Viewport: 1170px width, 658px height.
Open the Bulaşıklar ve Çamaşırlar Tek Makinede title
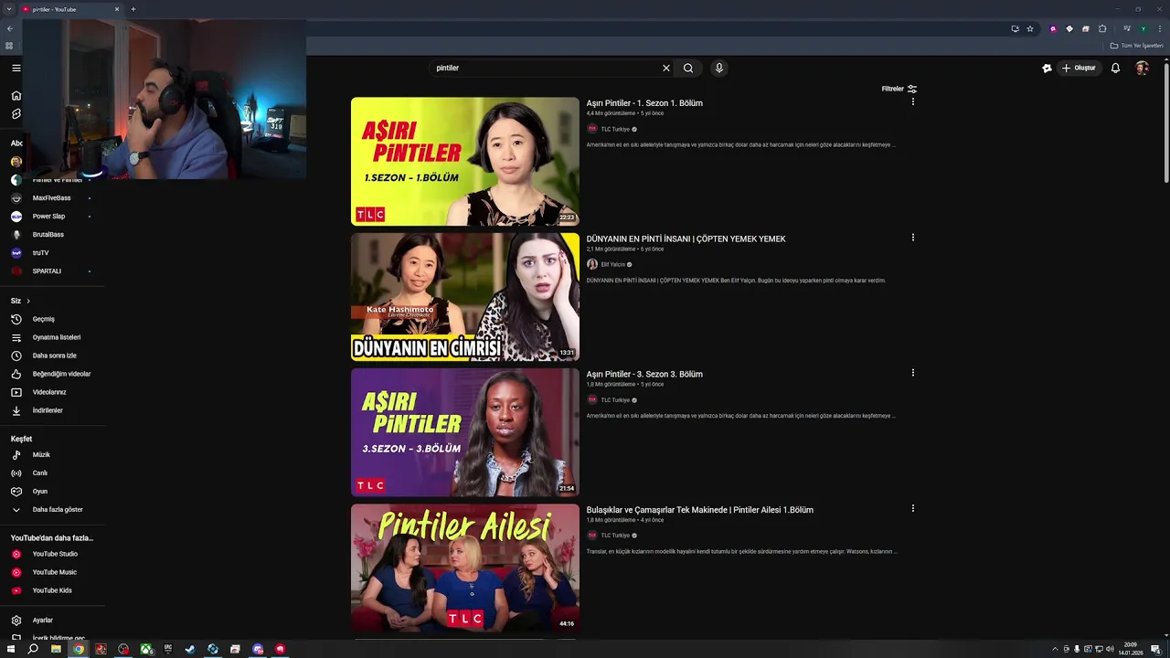coord(699,510)
